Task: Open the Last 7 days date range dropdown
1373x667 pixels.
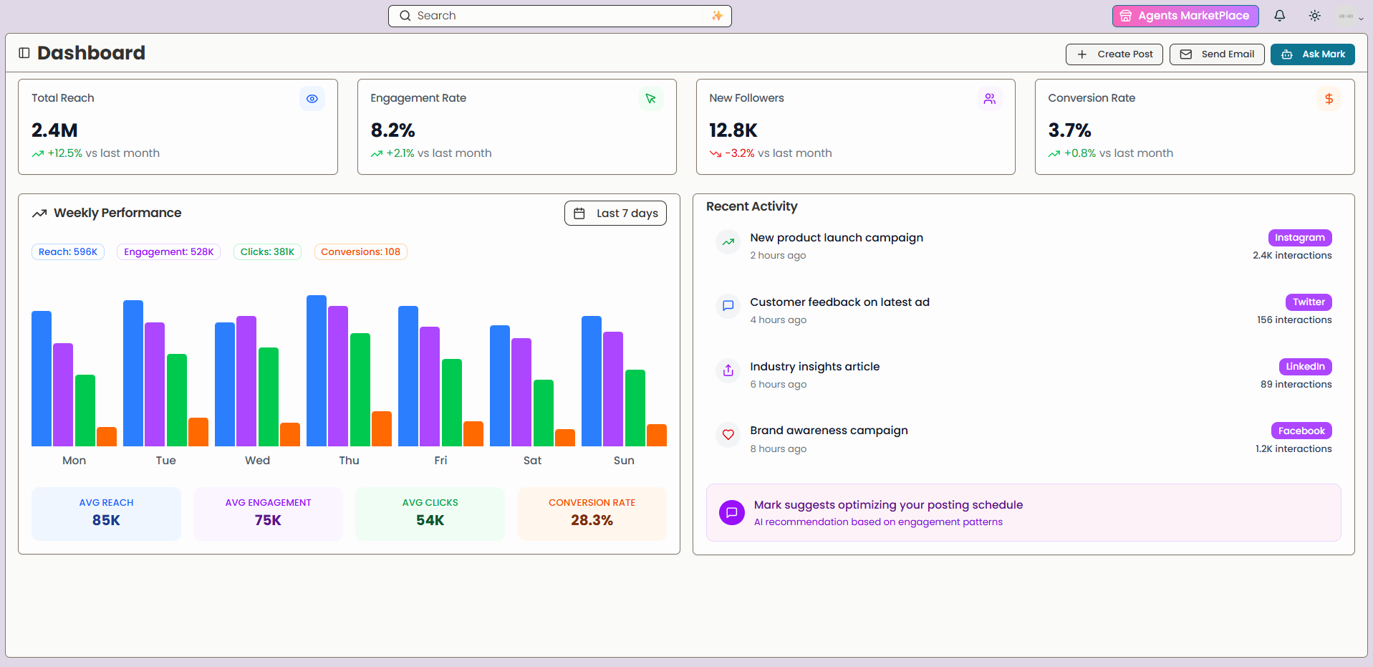Action: (x=615, y=213)
